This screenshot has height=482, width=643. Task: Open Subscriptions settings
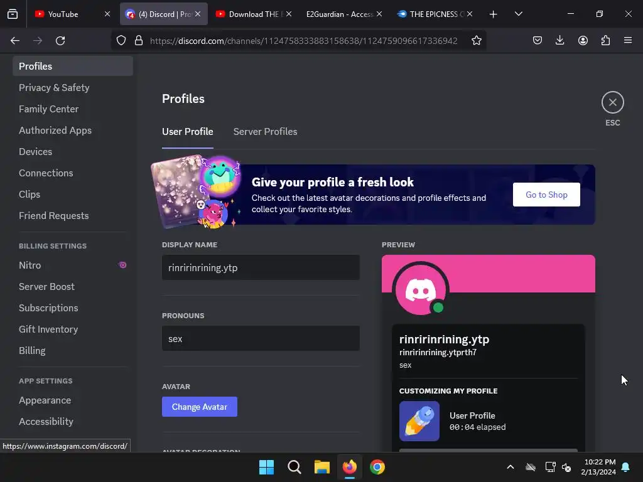click(73, 308)
